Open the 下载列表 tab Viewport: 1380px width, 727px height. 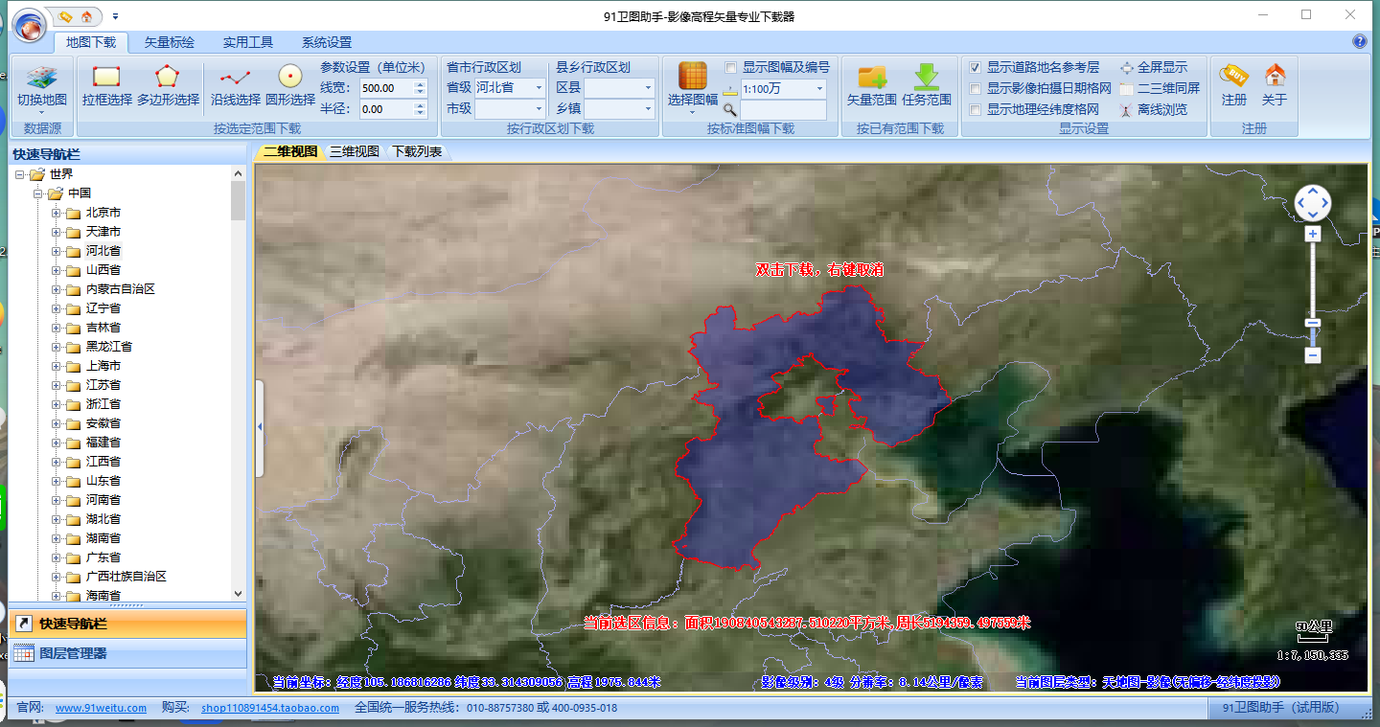[418, 151]
